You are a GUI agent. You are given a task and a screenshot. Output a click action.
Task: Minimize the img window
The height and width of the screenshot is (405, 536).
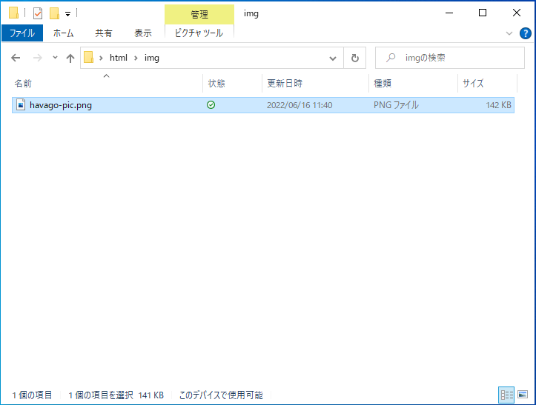(x=449, y=13)
